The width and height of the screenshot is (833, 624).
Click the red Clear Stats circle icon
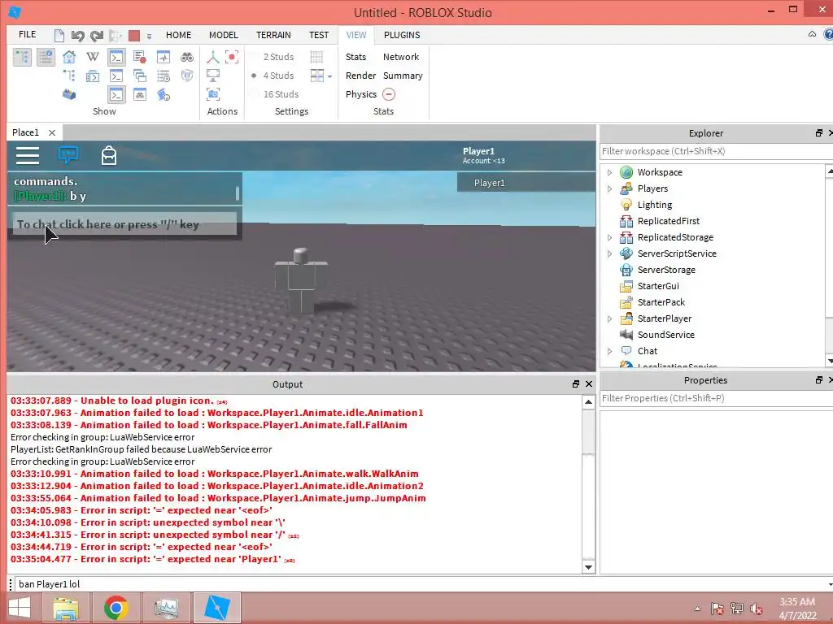coord(389,94)
